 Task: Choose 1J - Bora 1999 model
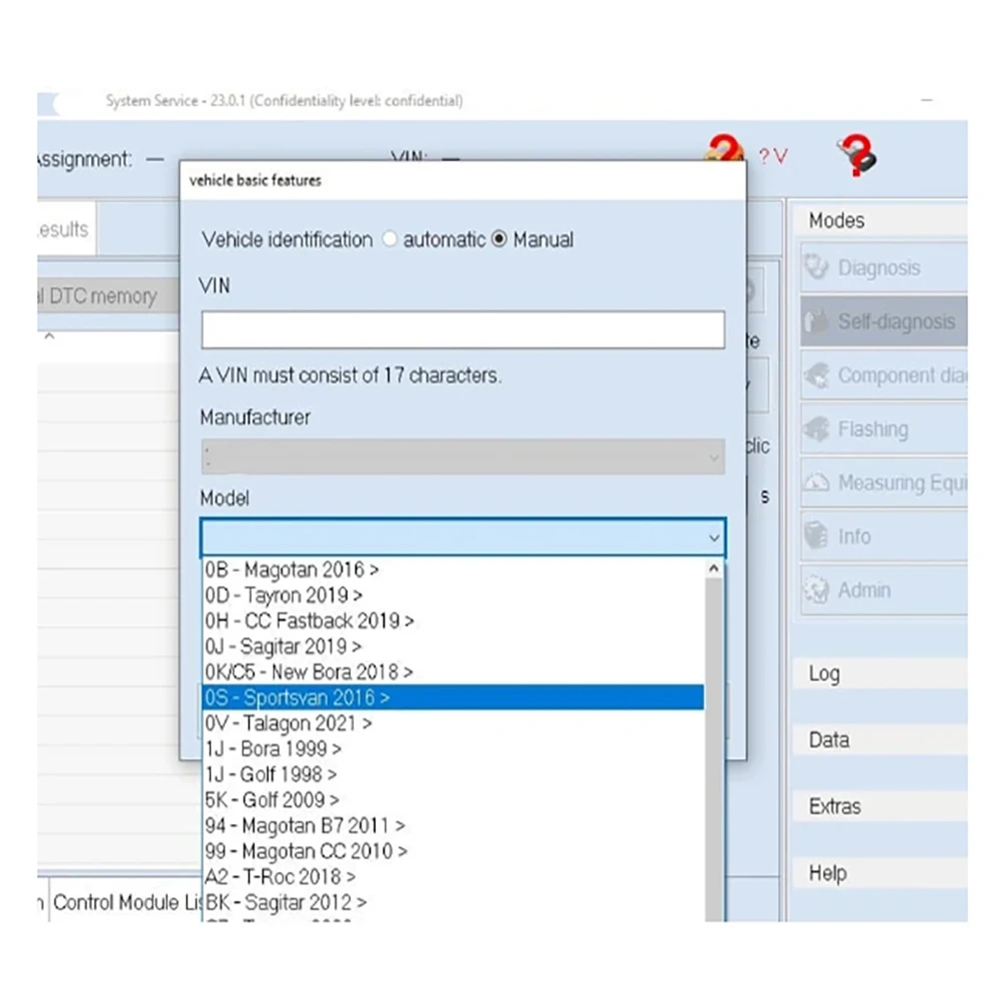453,748
